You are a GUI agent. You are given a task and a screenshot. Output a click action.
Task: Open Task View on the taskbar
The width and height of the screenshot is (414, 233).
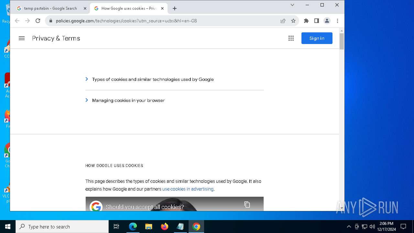point(116,227)
